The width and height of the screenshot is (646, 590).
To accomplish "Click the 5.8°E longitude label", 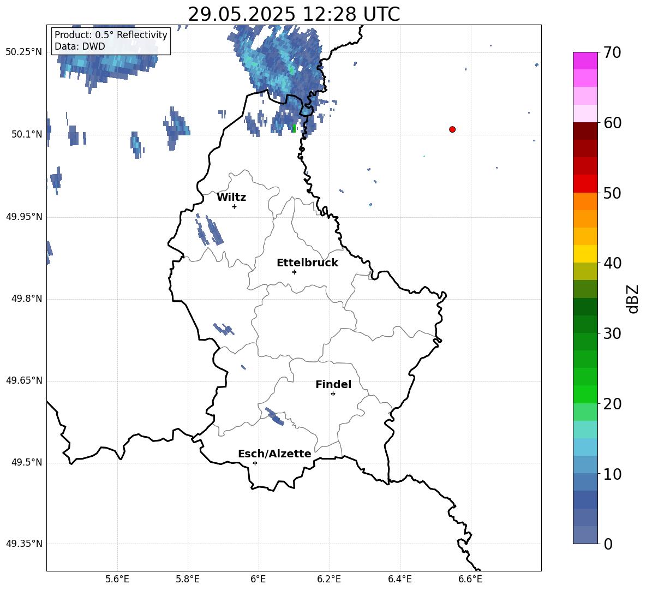I will point(188,579).
